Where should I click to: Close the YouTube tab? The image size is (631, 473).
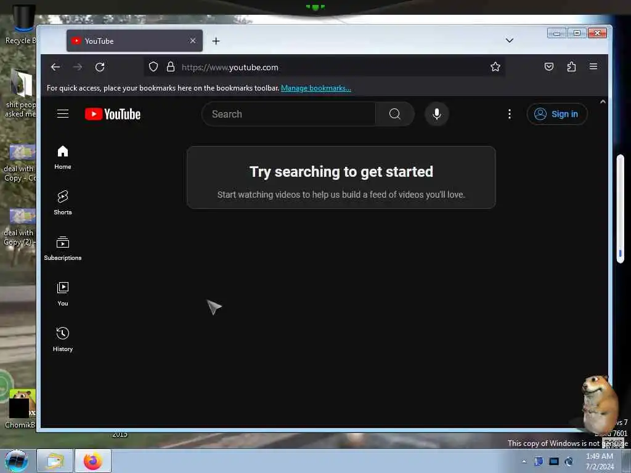point(193,41)
